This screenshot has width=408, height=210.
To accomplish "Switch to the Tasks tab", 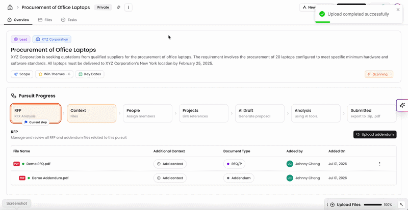I will 69,20.
